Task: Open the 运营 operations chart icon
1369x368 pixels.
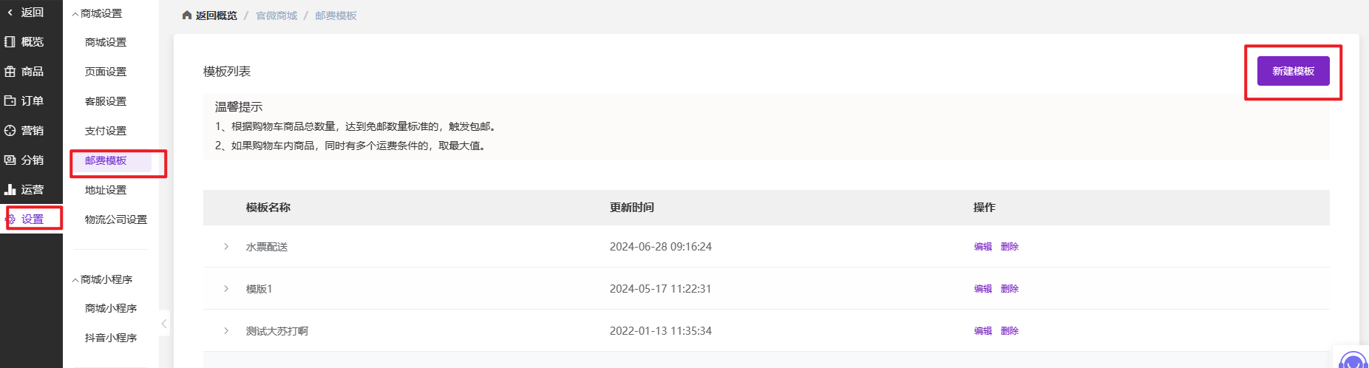Action: pyautogui.click(x=10, y=190)
